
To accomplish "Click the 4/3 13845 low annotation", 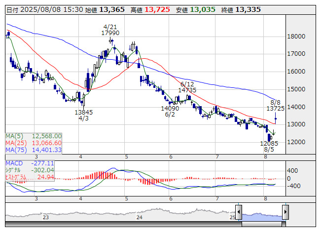I will coord(84,115).
